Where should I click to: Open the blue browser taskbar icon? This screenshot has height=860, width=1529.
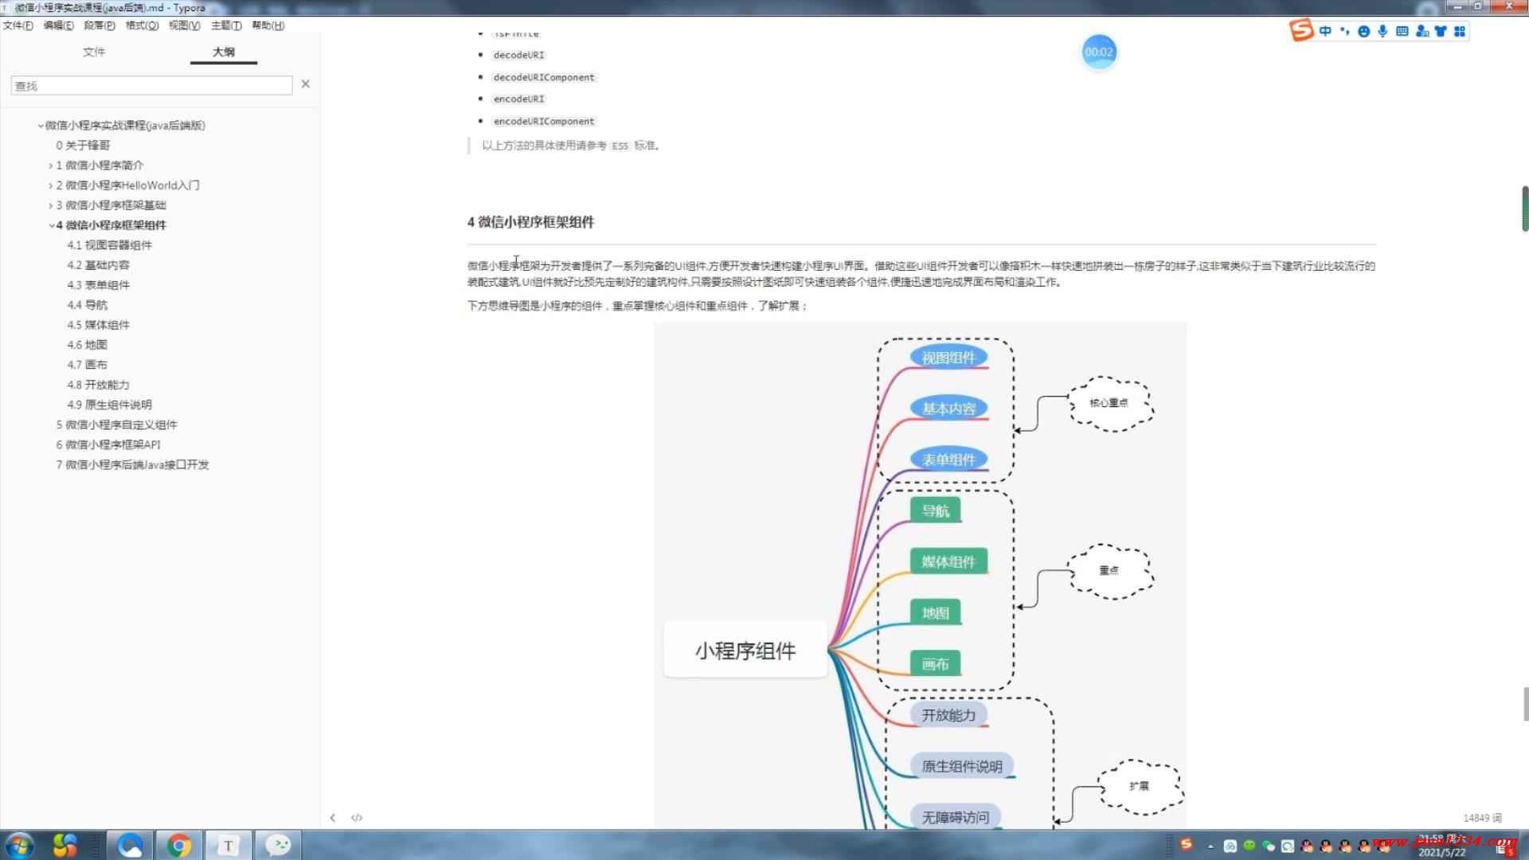click(130, 845)
